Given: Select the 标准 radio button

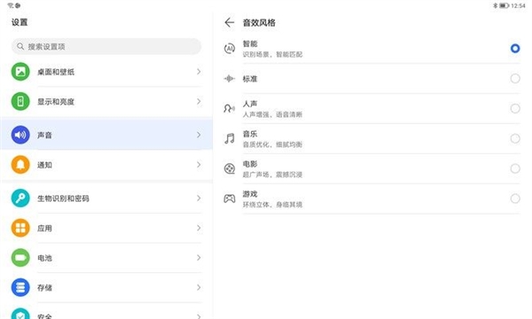Looking at the screenshot, I should click(515, 79).
